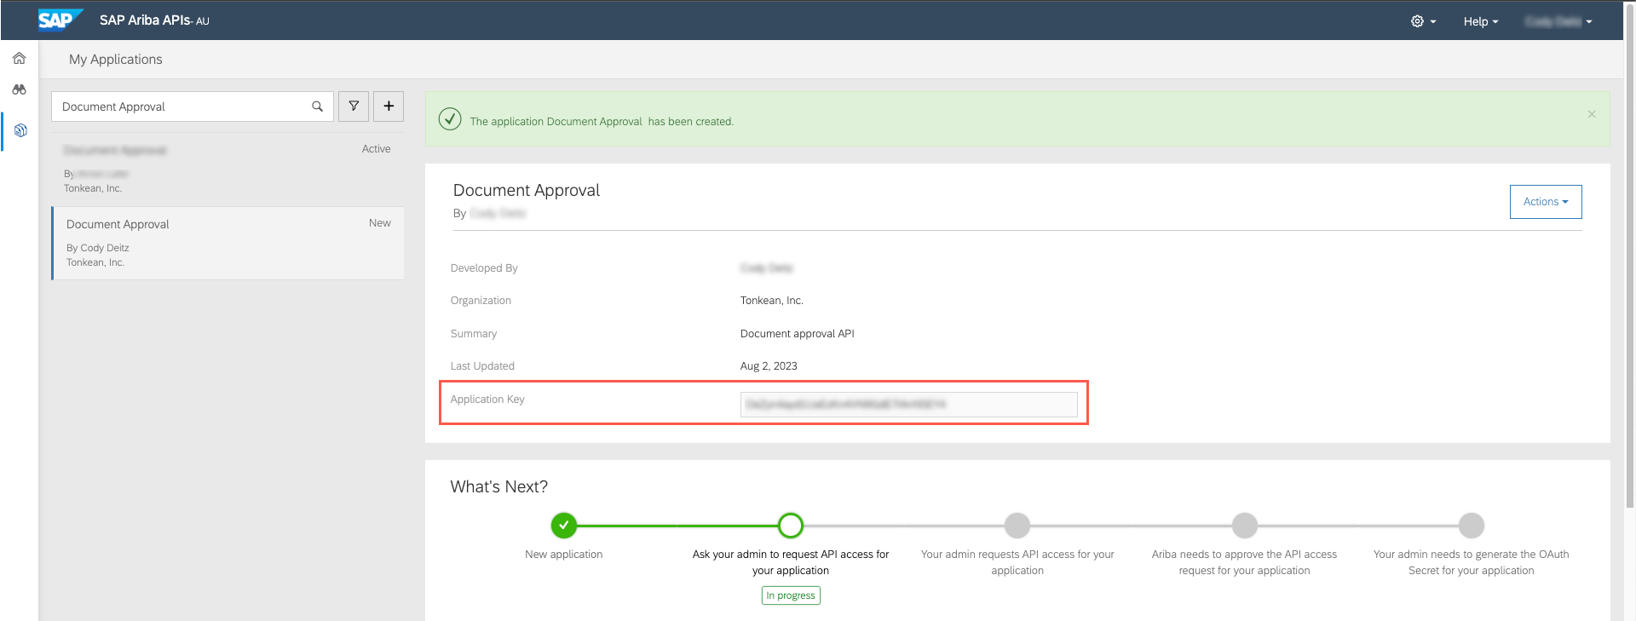Click the magnifier search icon

[x=317, y=106]
